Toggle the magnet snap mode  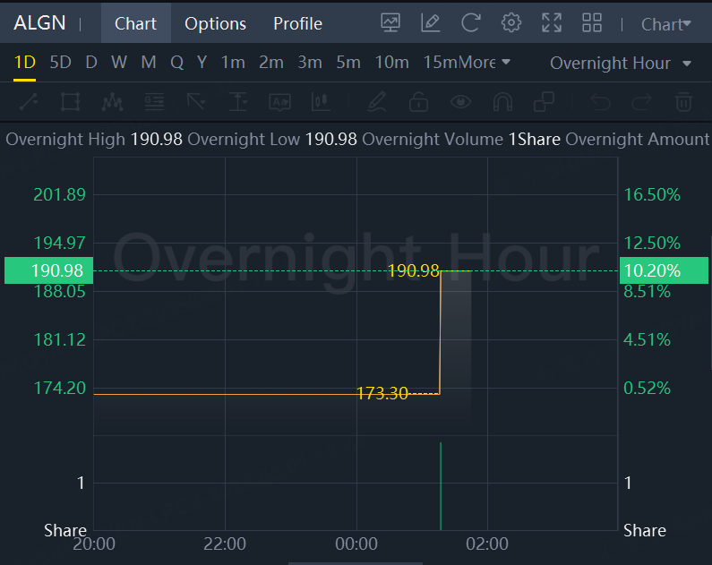coord(502,102)
